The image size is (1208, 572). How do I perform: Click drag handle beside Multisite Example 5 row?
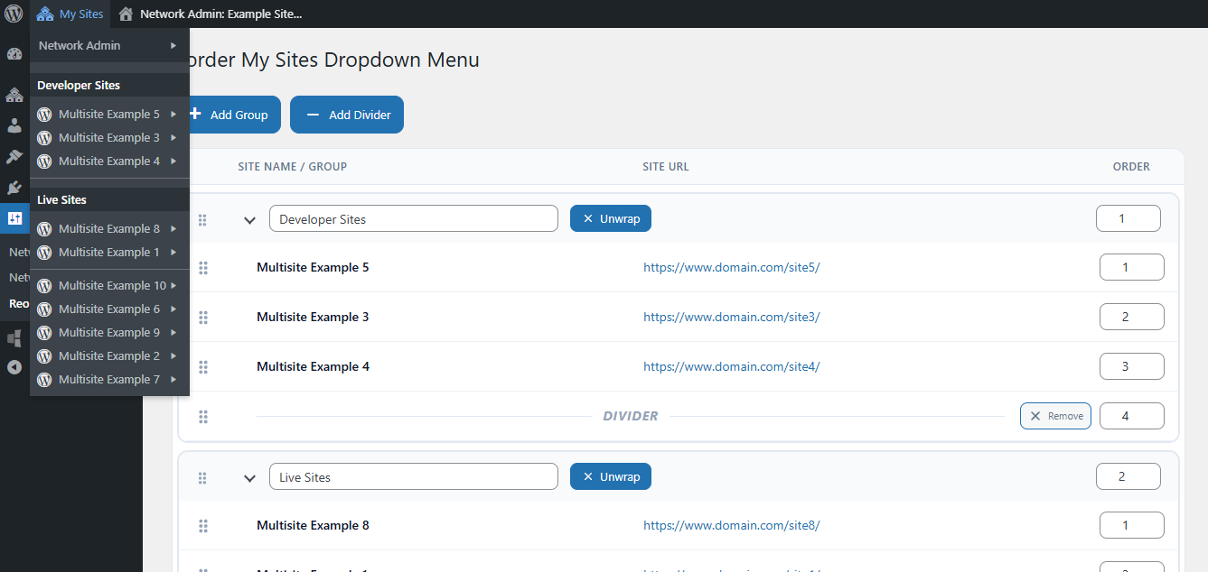coord(203,268)
